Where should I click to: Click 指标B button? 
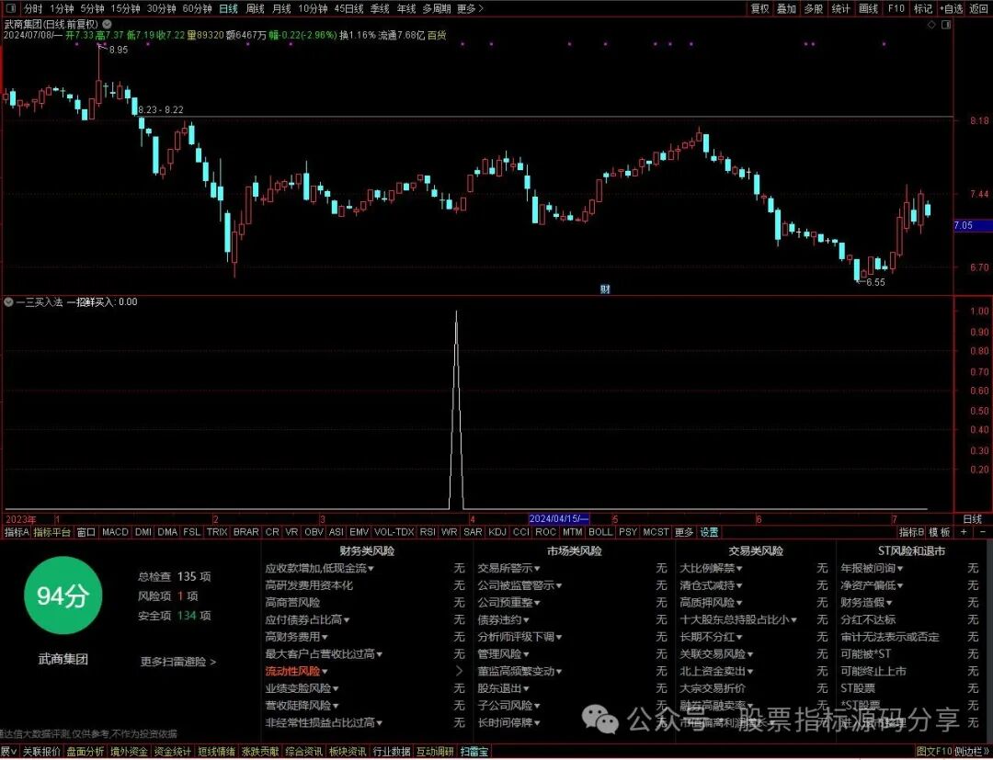pyautogui.click(x=911, y=532)
